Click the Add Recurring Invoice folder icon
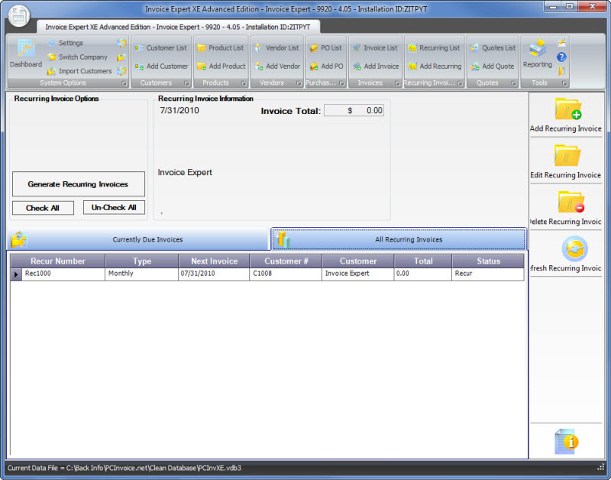The height and width of the screenshot is (480, 611). coord(567,109)
